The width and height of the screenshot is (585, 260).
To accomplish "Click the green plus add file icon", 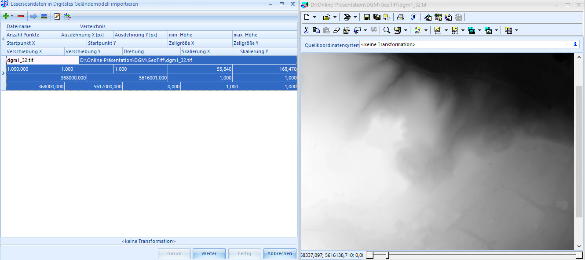I will 6,16.
